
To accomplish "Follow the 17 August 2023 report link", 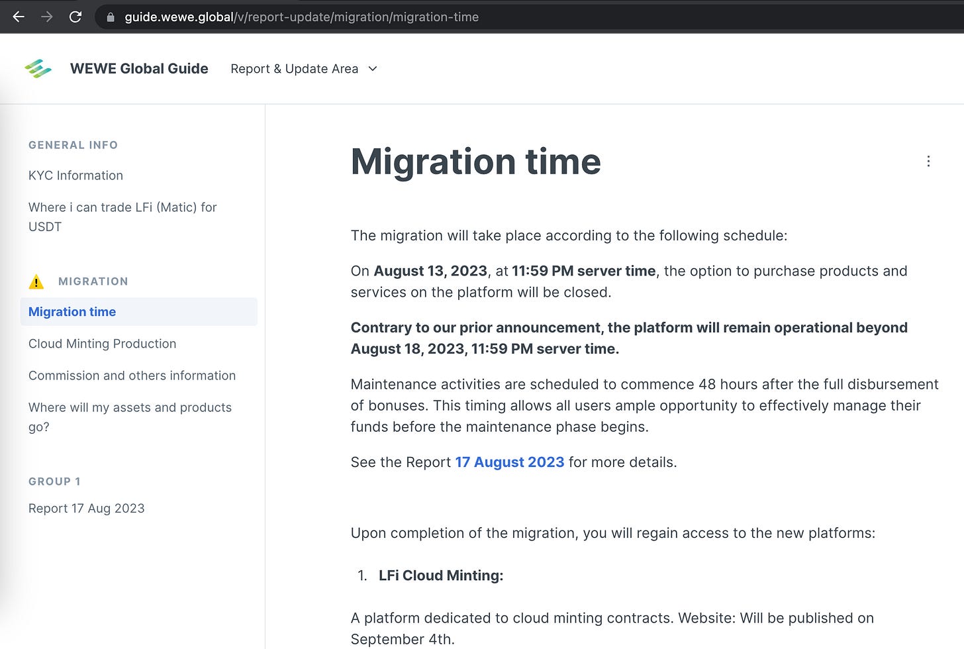I will tap(510, 462).
